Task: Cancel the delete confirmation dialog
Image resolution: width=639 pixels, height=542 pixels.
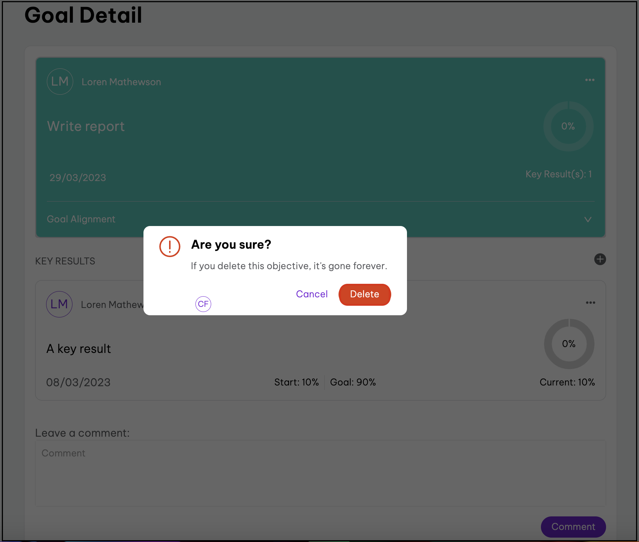Action: point(312,294)
